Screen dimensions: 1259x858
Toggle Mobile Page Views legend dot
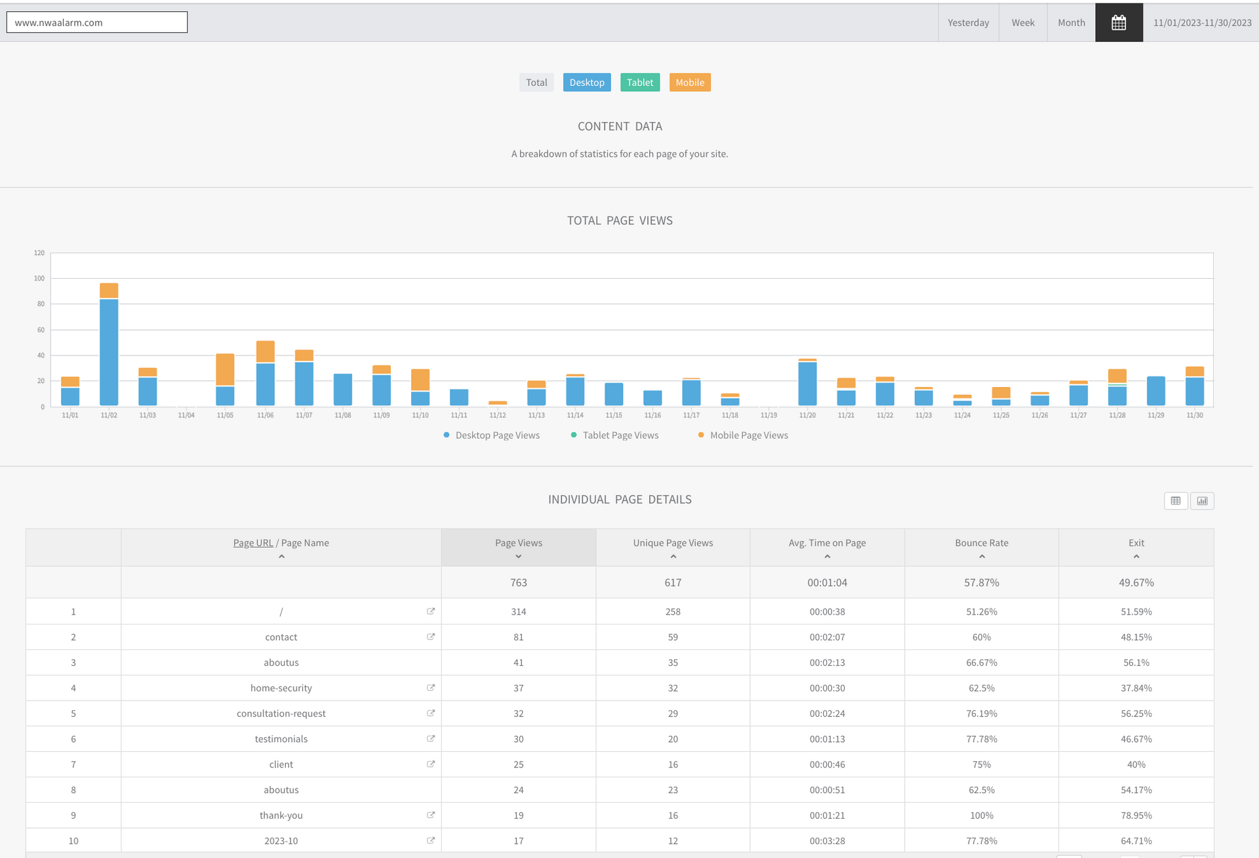701,435
